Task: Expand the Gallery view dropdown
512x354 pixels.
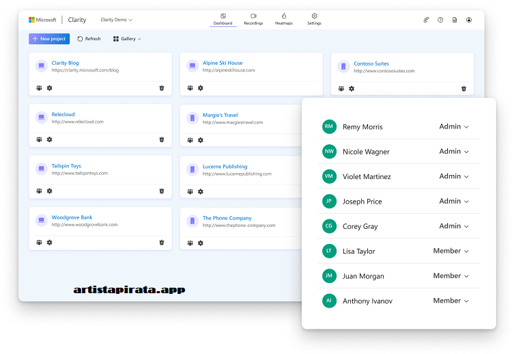Action: click(x=127, y=39)
